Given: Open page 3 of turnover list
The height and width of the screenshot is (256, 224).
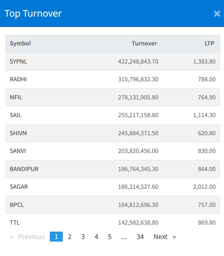Looking at the screenshot, I should click(x=83, y=237).
